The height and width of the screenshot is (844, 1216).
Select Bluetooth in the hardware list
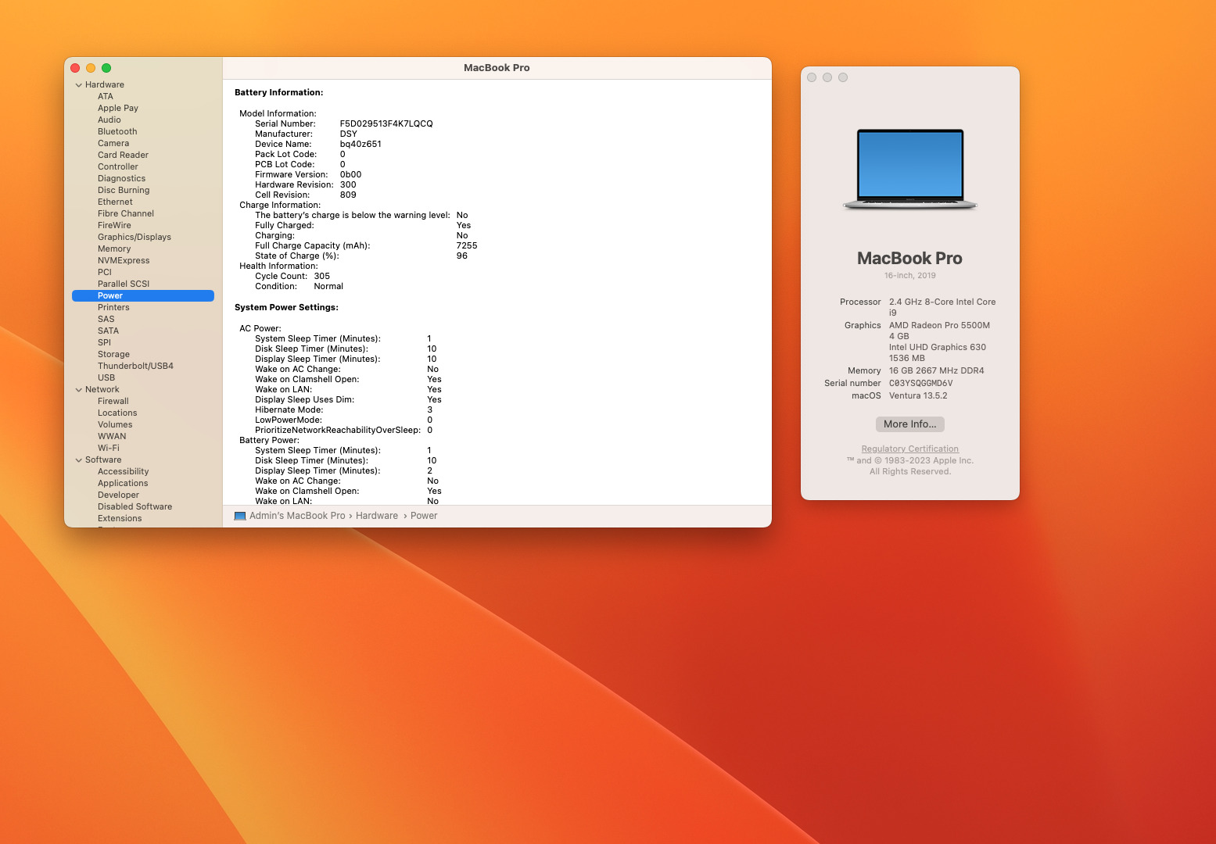point(117,132)
